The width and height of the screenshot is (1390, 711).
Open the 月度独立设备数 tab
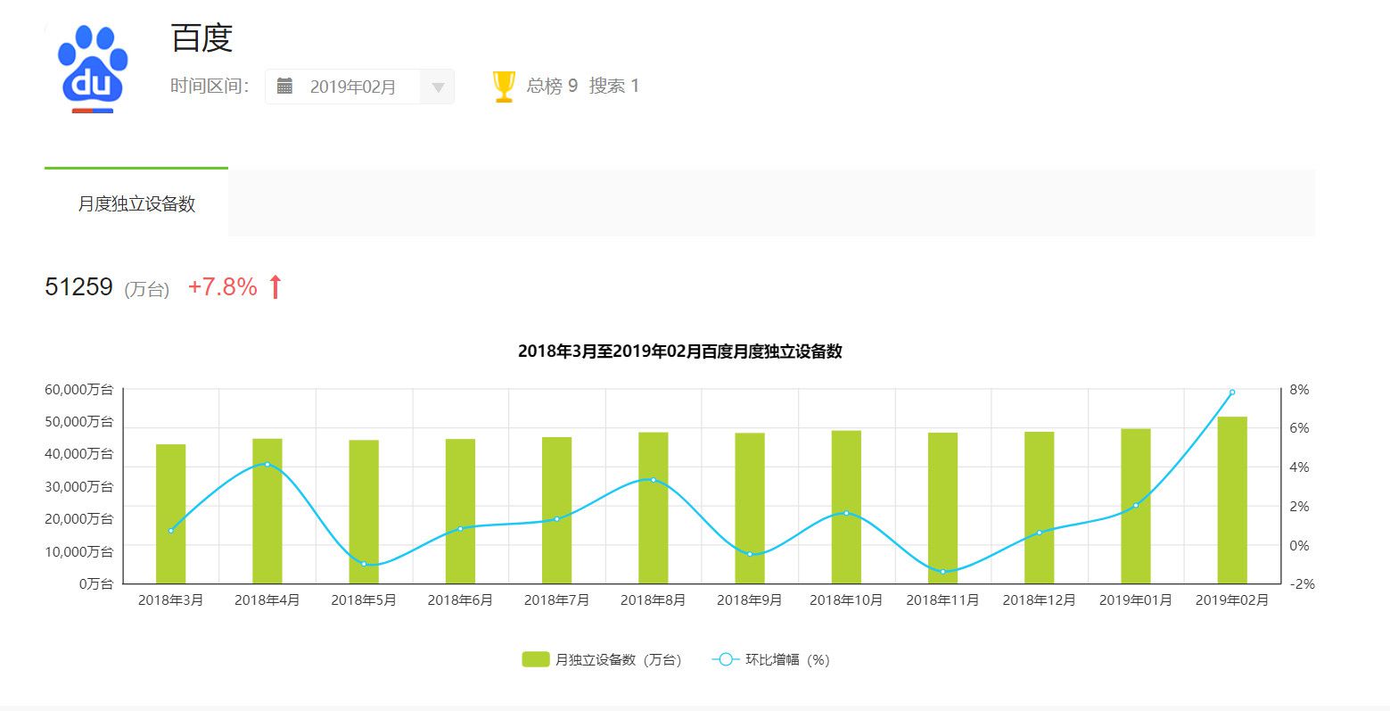pyautogui.click(x=136, y=203)
